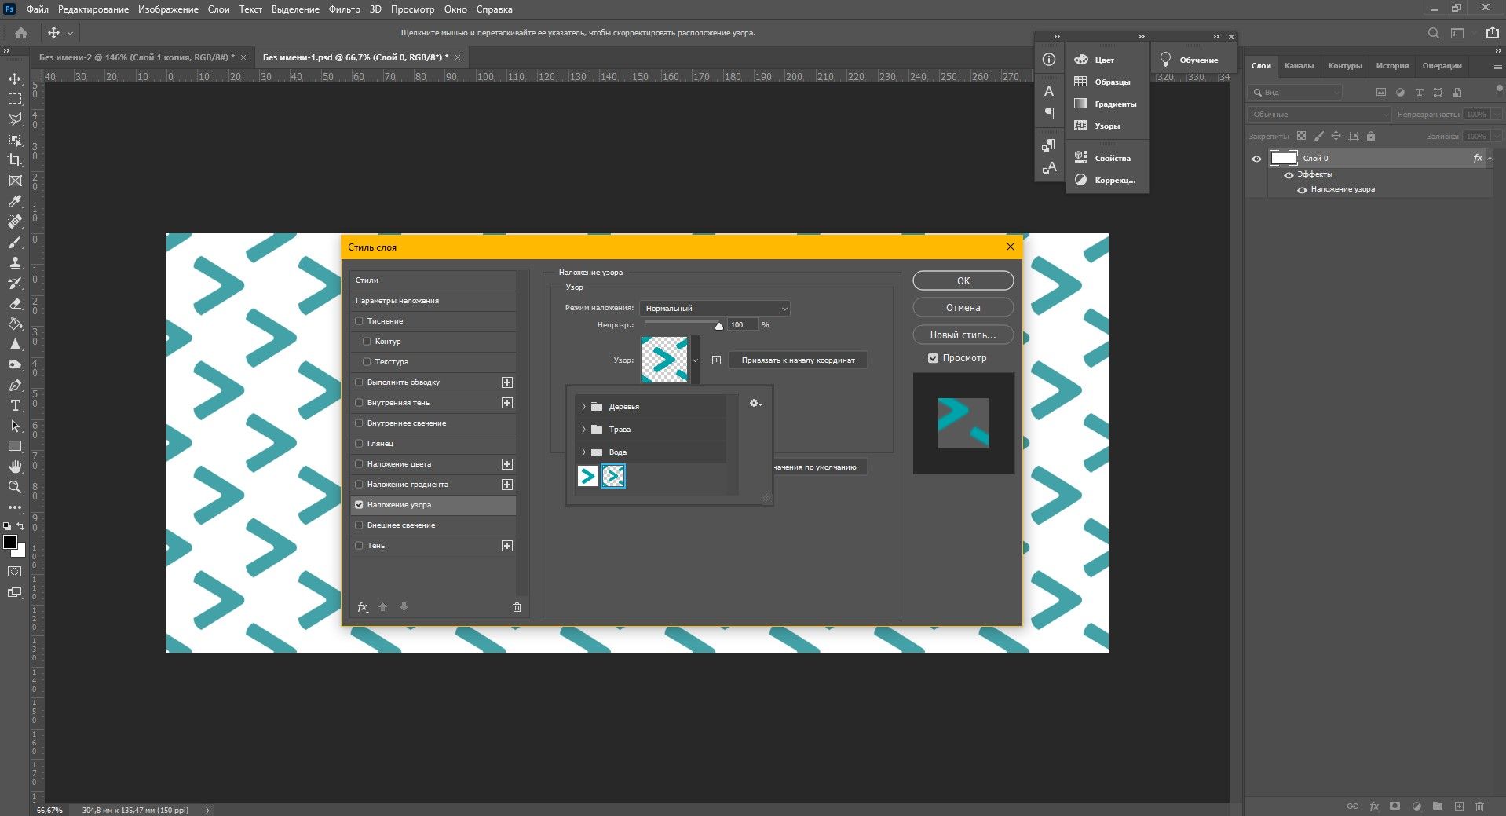Screen dimensions: 1506x816
Task: Select the Zoom tool
Action: click(x=15, y=487)
